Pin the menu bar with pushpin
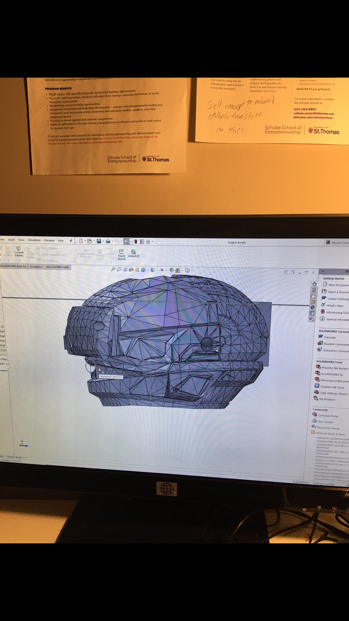Image resolution: width=349 pixels, height=621 pixels. tap(71, 241)
